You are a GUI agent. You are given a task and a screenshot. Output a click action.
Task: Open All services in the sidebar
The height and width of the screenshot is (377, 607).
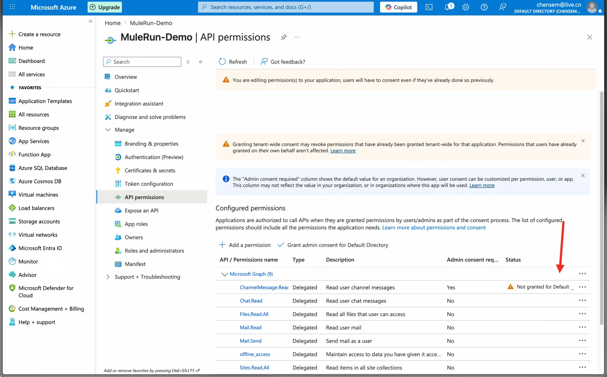pyautogui.click(x=31, y=74)
